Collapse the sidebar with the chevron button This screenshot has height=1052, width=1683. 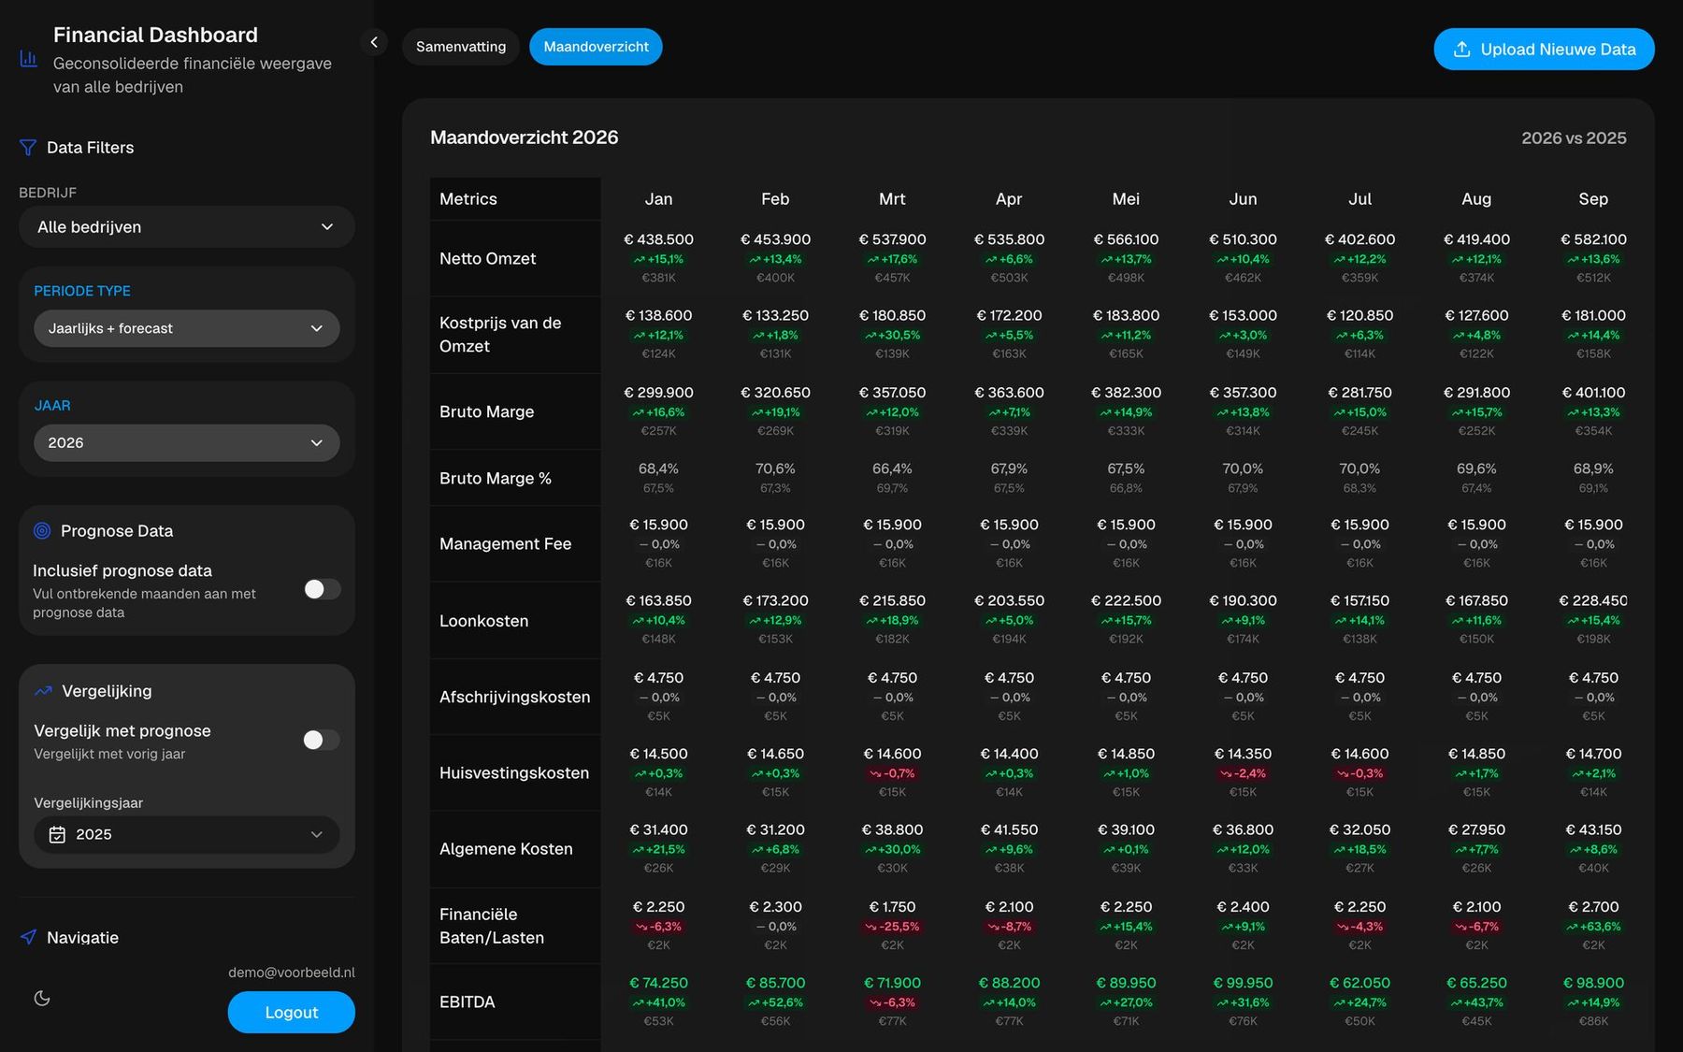pyautogui.click(x=374, y=42)
